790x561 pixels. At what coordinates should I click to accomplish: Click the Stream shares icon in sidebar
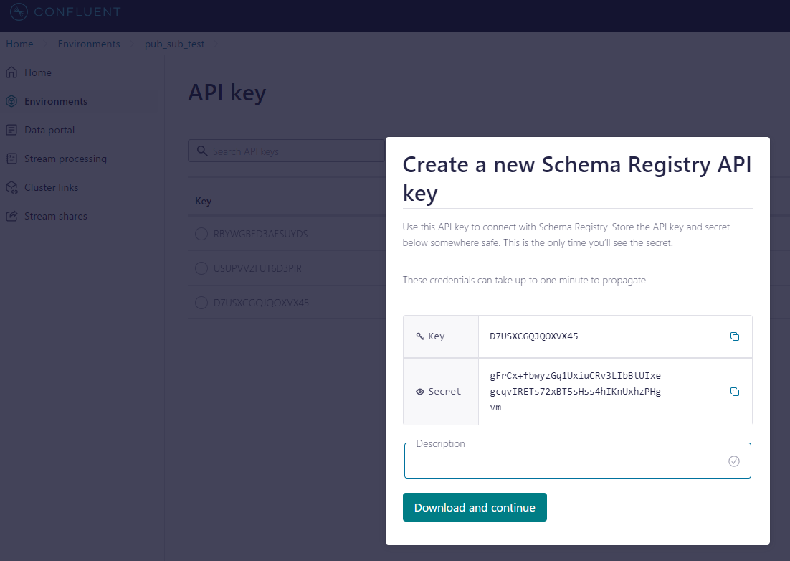coord(11,216)
